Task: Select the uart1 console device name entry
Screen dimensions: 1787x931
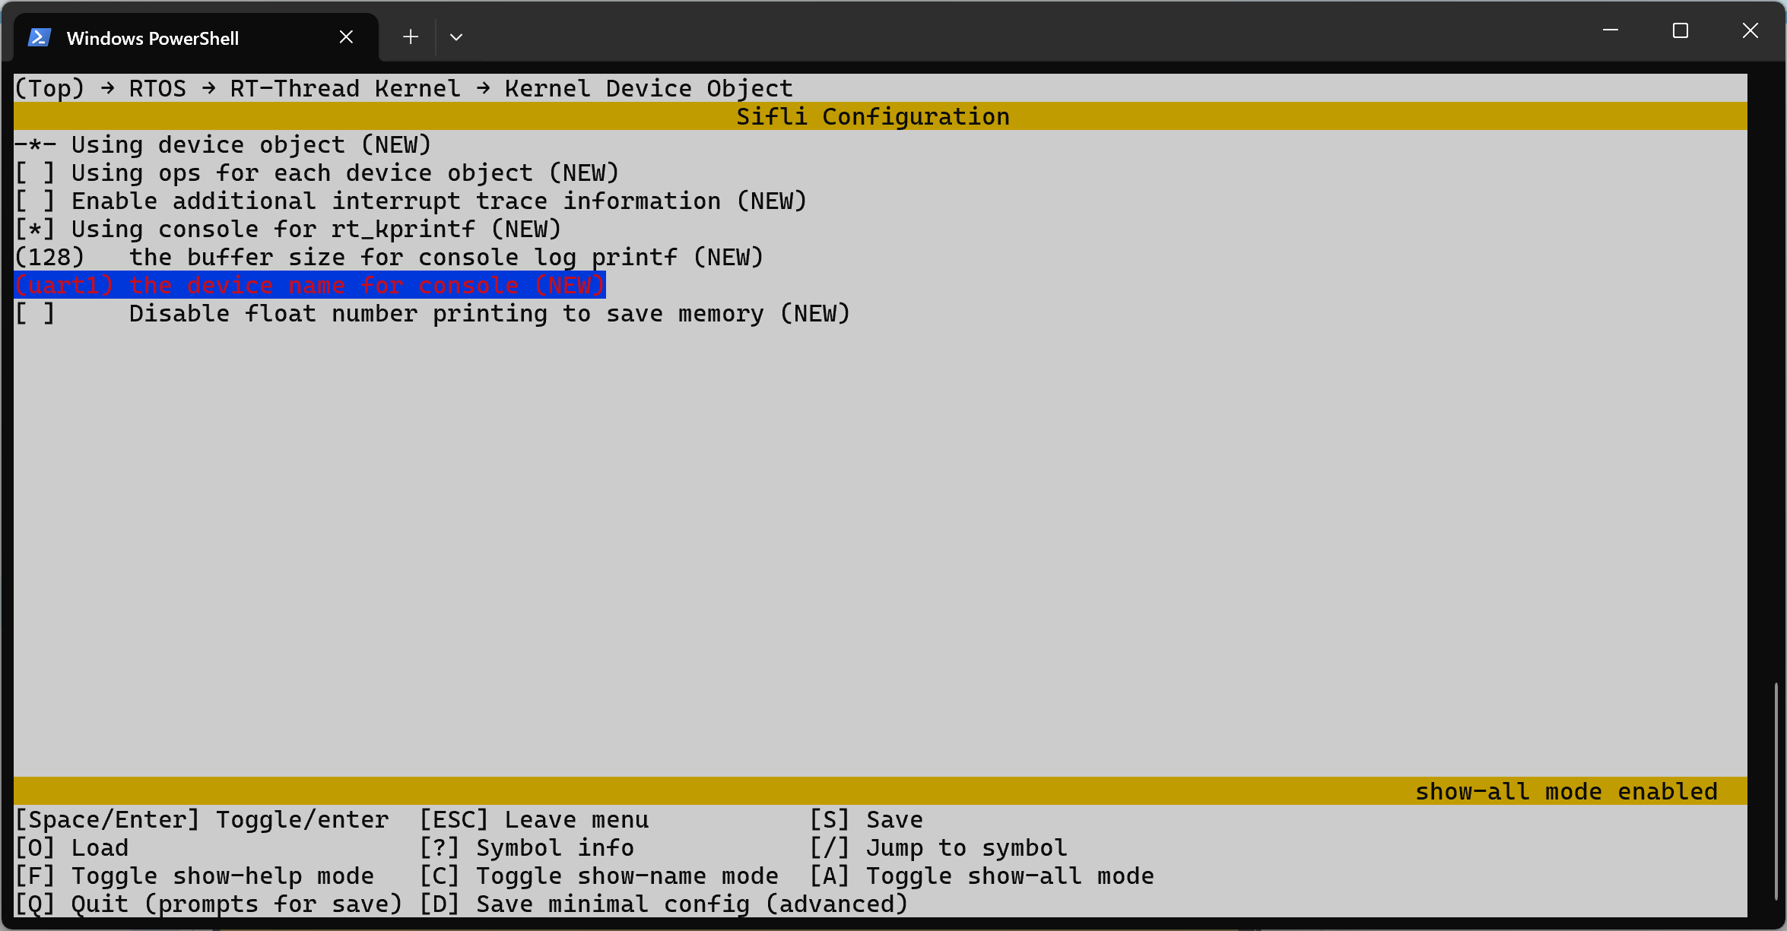Action: [309, 286]
